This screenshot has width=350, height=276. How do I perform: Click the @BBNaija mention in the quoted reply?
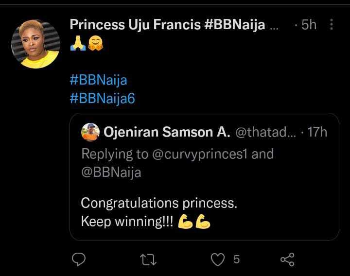(x=111, y=172)
